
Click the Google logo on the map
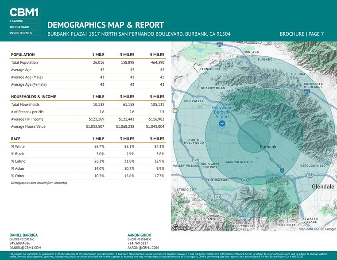point(182,227)
